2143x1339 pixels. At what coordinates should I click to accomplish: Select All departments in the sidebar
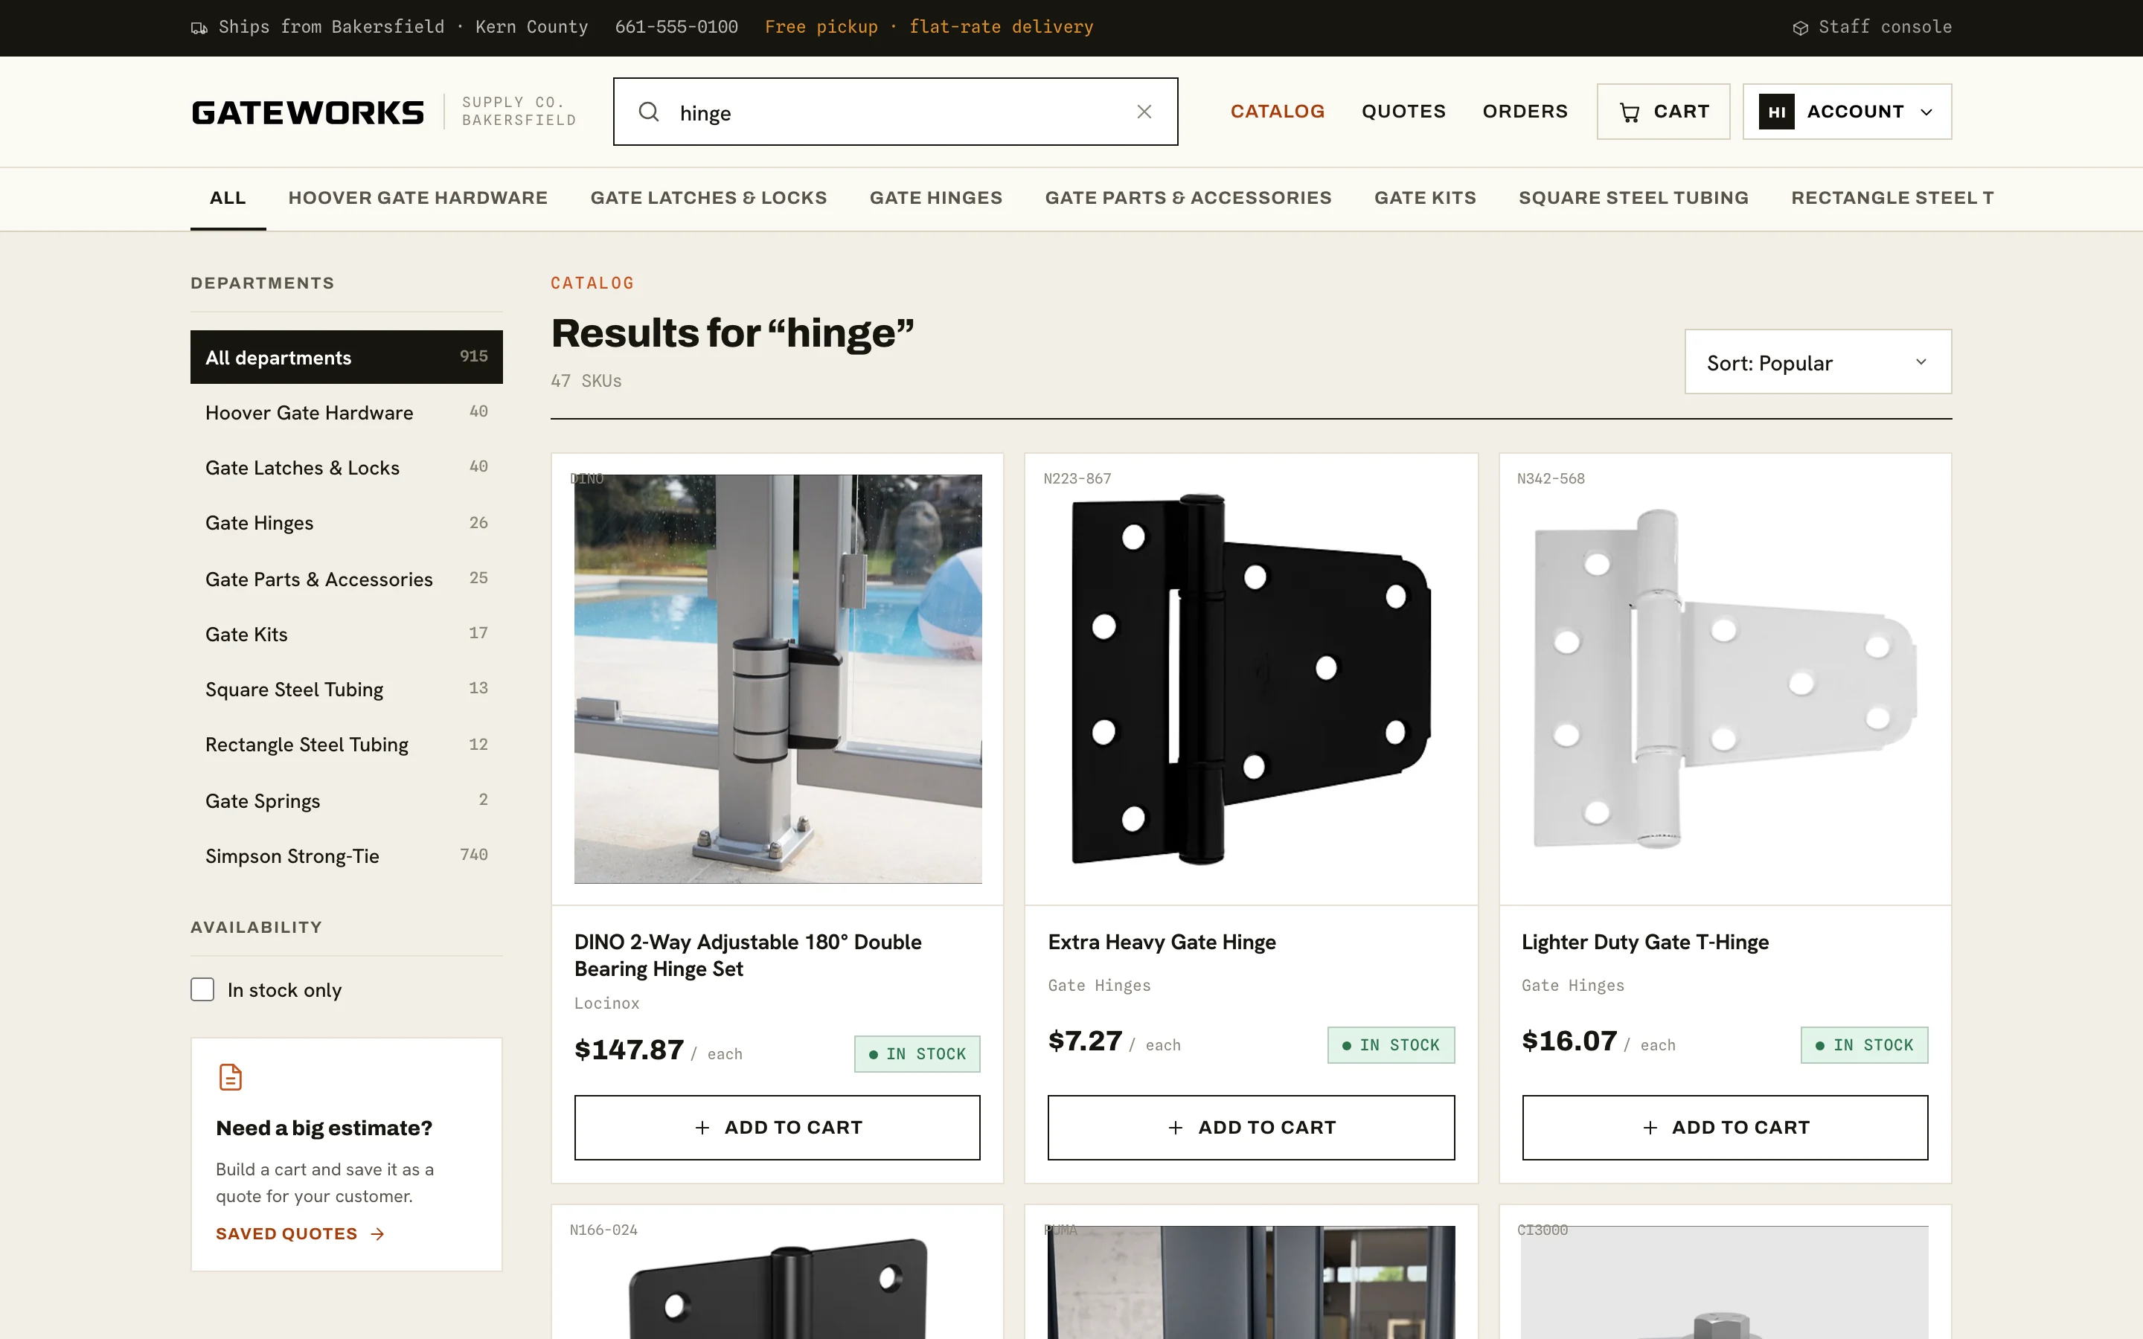pyautogui.click(x=346, y=357)
